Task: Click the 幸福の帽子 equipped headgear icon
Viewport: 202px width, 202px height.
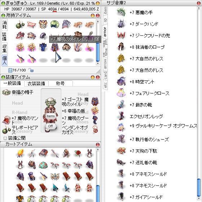Action: coord(6,92)
